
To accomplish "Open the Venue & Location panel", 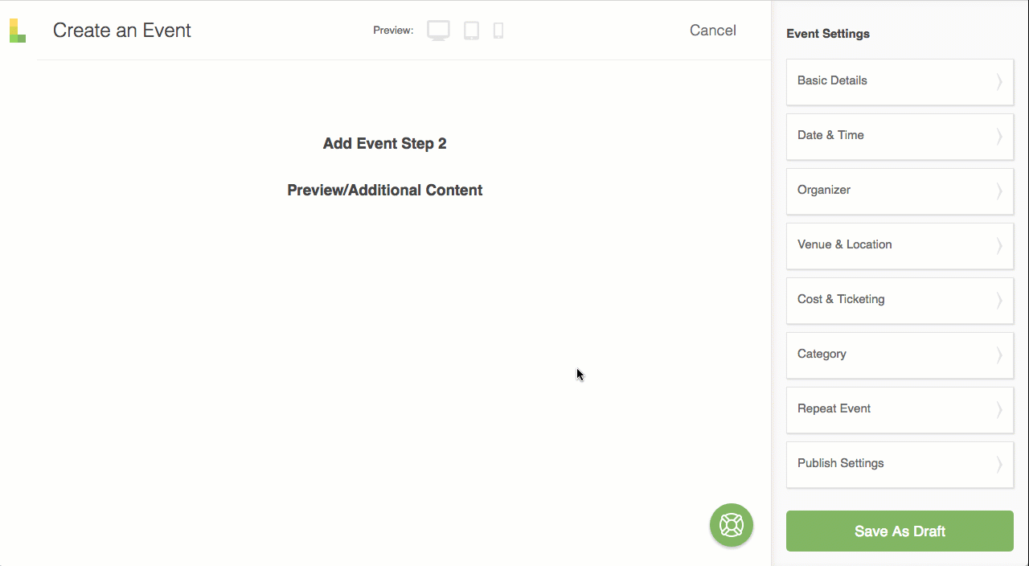I will [900, 245].
